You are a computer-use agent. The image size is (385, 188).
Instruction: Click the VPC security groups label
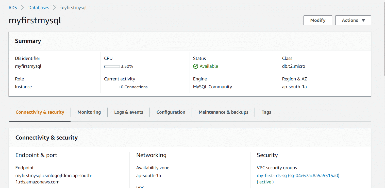277,168
